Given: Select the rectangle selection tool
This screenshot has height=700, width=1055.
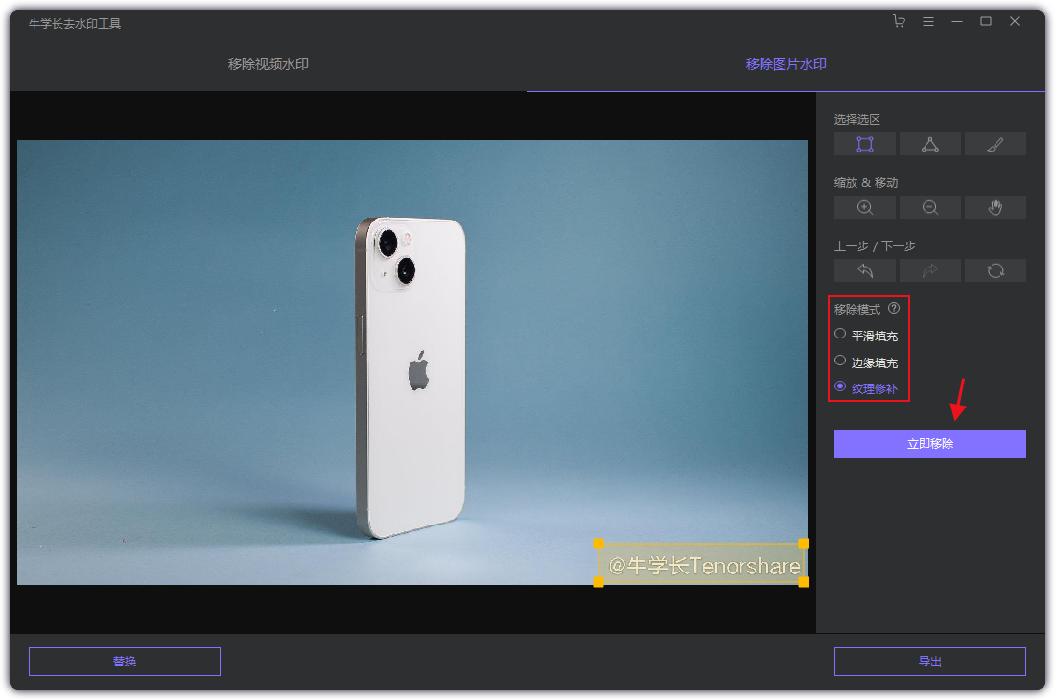Looking at the screenshot, I should coord(864,145).
